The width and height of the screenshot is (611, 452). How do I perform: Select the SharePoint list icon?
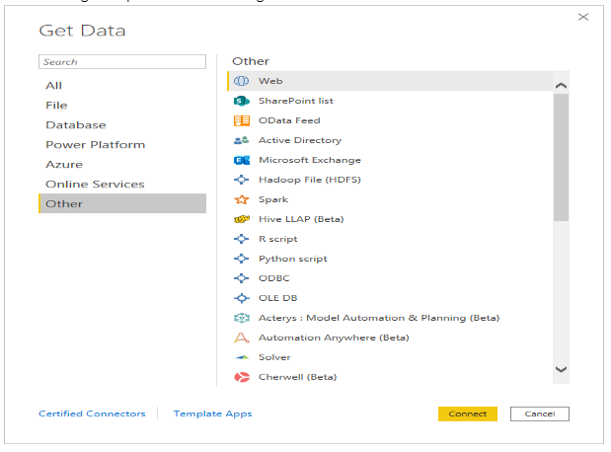242,101
